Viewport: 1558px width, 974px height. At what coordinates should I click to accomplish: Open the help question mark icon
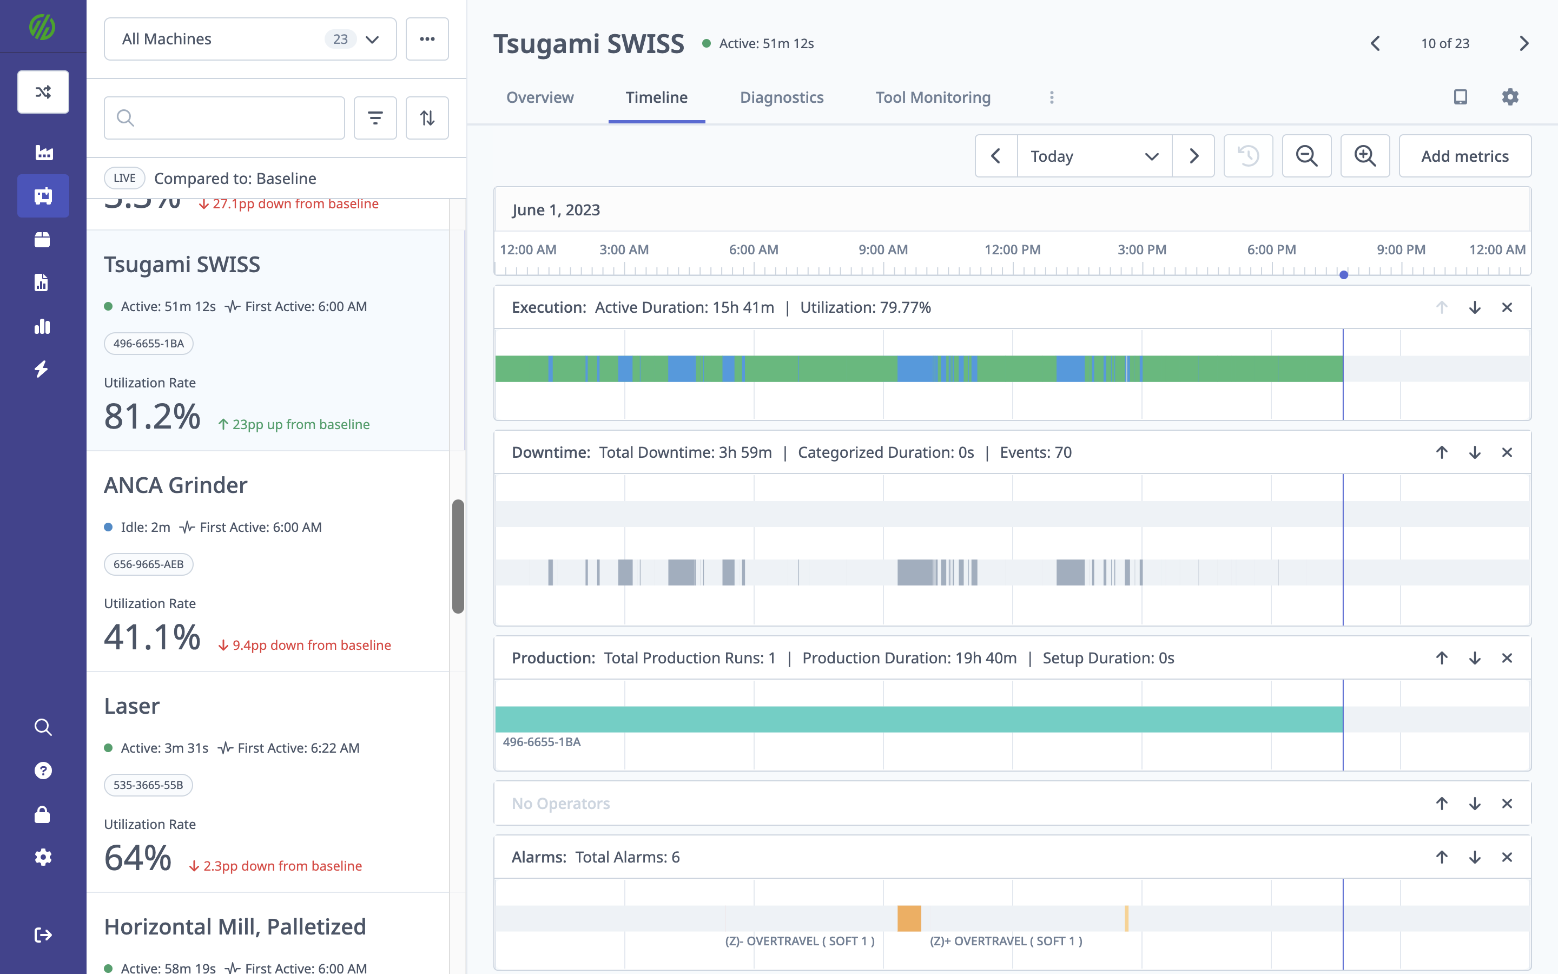43,771
